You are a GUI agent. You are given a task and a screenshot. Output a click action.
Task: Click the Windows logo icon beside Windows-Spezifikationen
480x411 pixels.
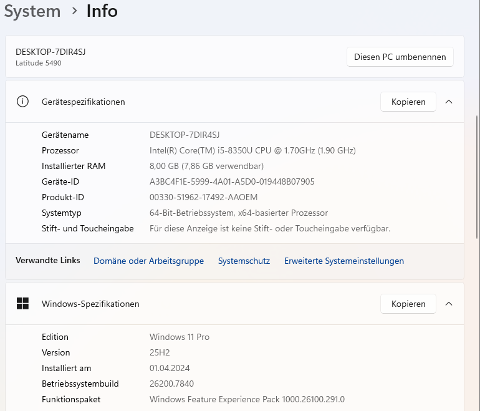pos(22,304)
